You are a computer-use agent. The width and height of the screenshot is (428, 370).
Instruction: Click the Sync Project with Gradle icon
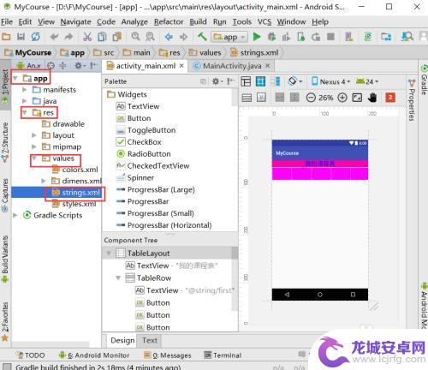click(367, 37)
